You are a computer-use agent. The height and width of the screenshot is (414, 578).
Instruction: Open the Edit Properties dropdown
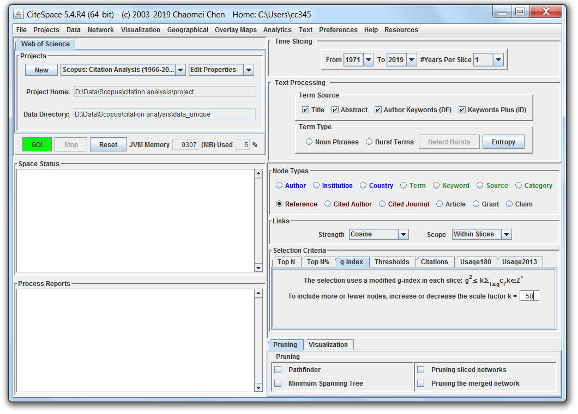click(x=249, y=70)
